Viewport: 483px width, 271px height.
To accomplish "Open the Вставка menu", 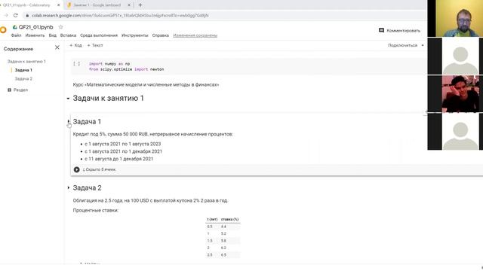I will 68,35.
